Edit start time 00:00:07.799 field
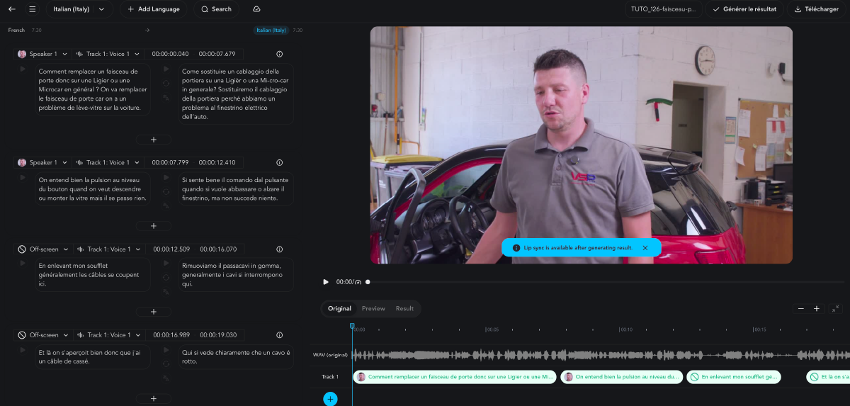The image size is (850, 406). pyautogui.click(x=170, y=162)
